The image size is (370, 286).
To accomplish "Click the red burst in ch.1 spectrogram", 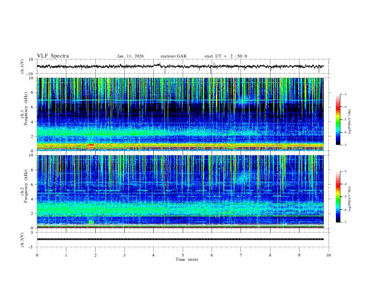I will pos(91,146).
